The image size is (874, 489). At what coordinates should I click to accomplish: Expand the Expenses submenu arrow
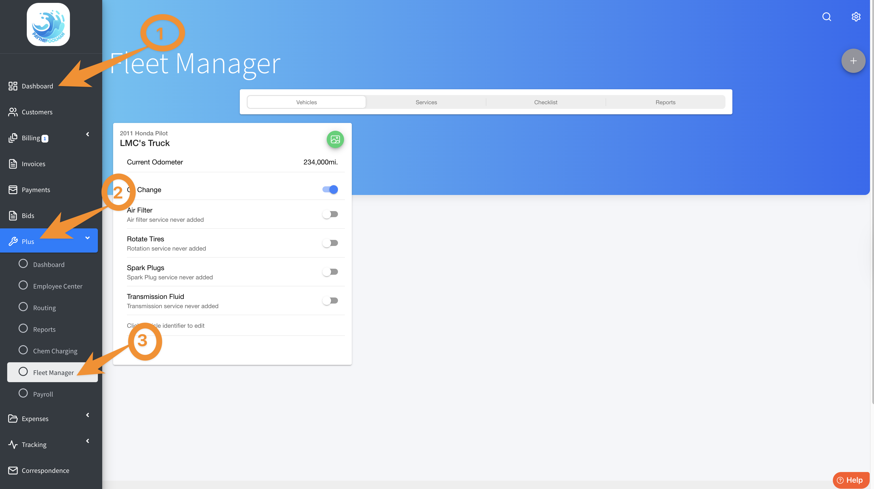(88, 415)
